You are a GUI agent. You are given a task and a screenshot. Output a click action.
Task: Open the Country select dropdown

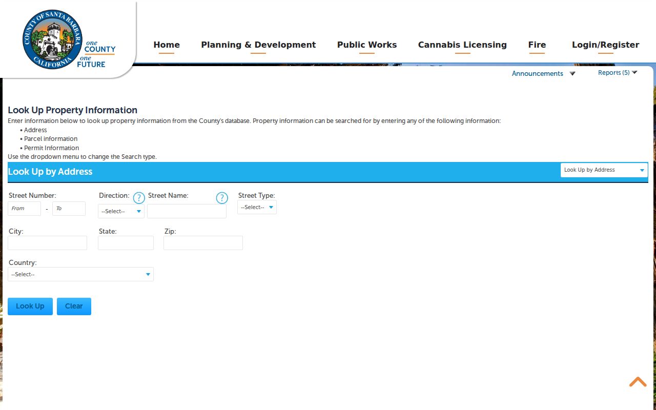click(80, 274)
